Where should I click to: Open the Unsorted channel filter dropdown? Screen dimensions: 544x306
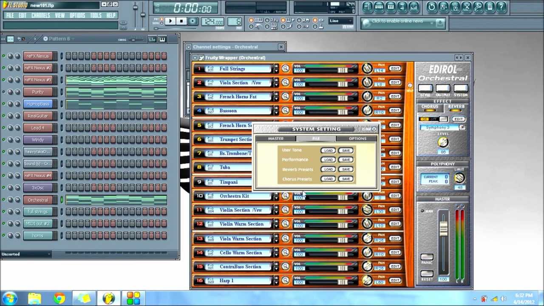[26, 254]
